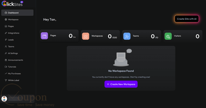This screenshot has height=108, width=206.
Task: Open AI Settings from sidebar
Action: point(17,53)
